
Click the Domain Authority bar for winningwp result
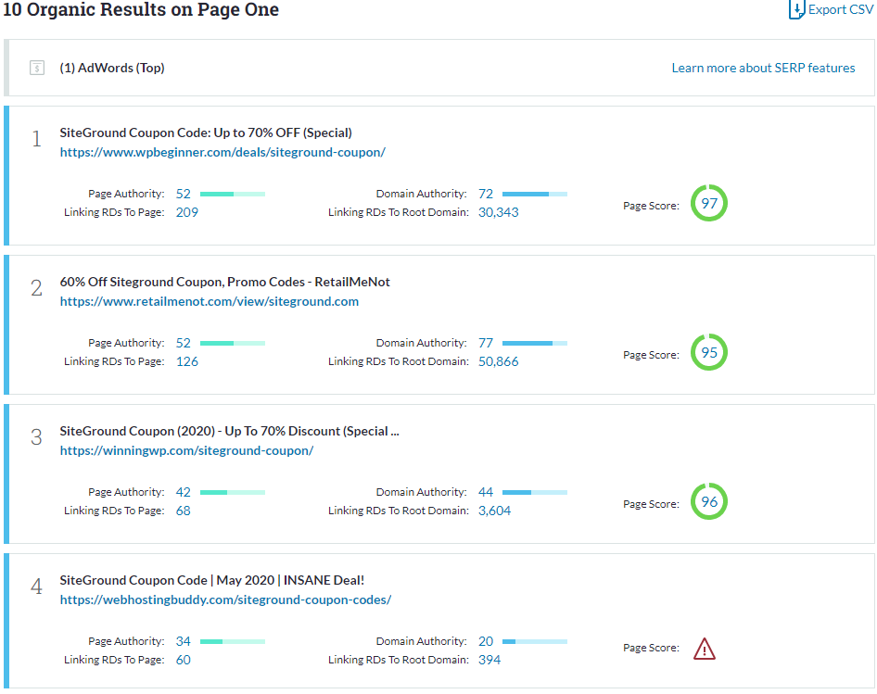tap(535, 493)
